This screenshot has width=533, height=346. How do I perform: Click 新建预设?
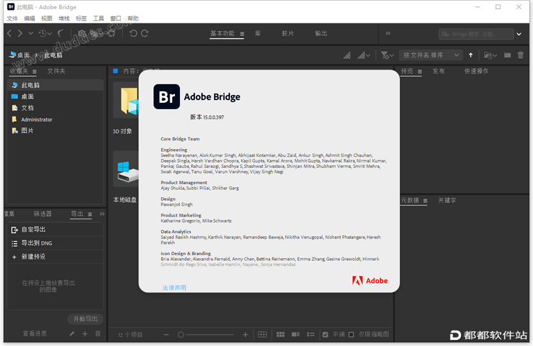[55, 257]
